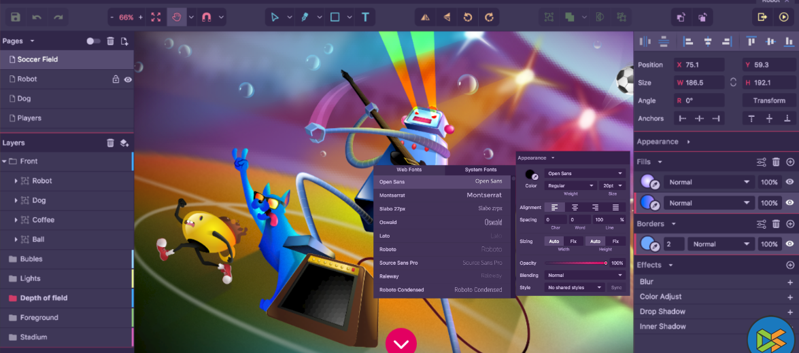Switch to the System Fonts tab
Viewport: 799px width, 353px height.
pyautogui.click(x=480, y=170)
